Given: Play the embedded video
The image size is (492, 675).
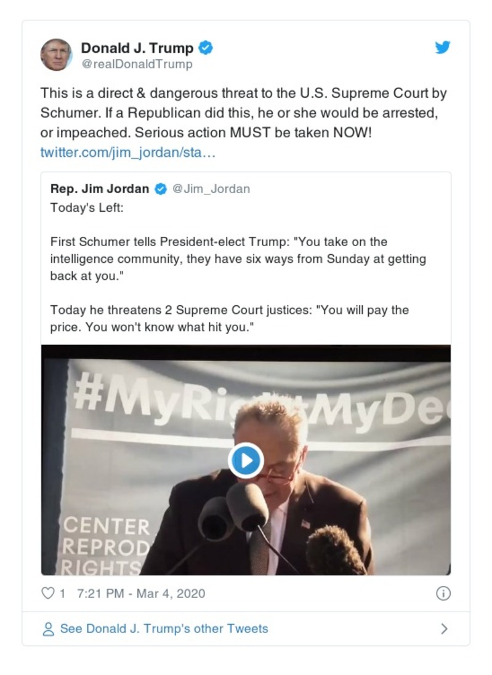Looking at the screenshot, I should point(246,460).
